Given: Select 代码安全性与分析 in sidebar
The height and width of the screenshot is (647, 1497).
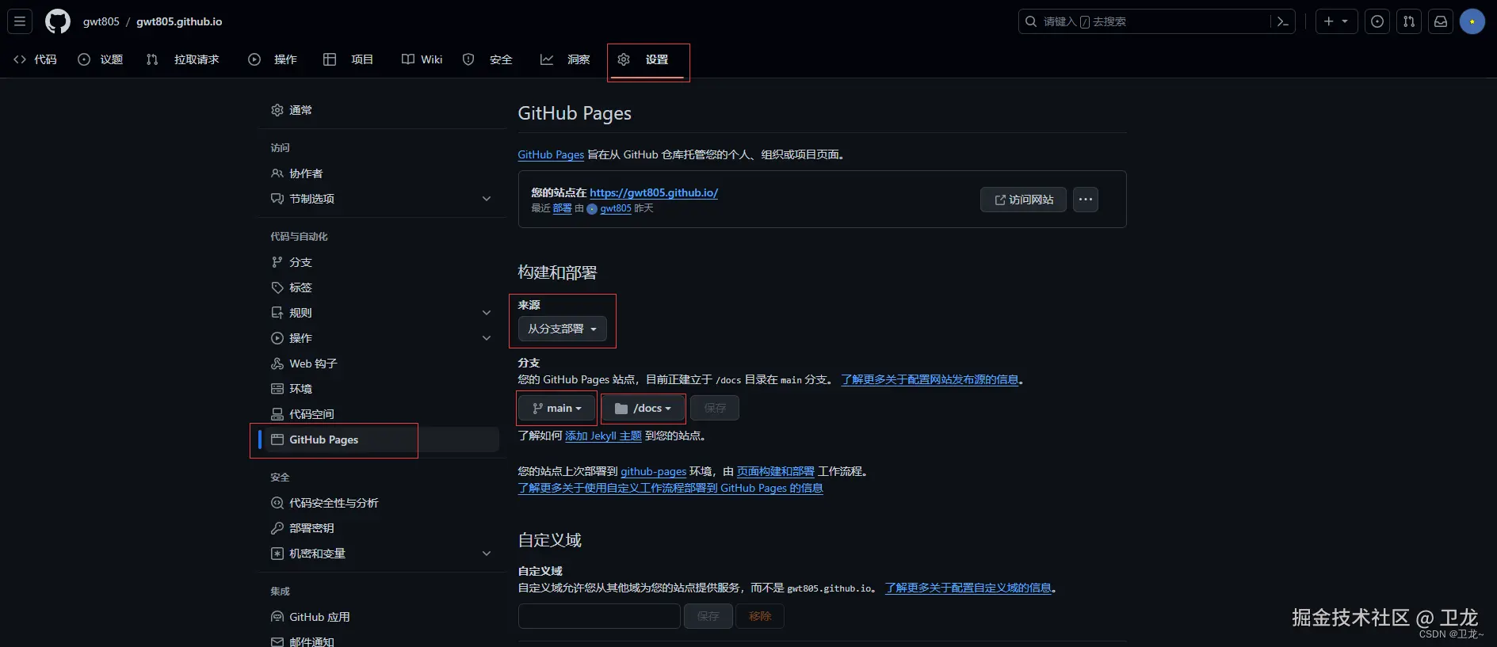Looking at the screenshot, I should tap(384, 503).
